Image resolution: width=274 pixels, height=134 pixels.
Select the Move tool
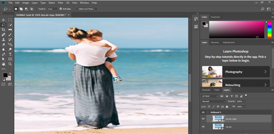[3, 20]
